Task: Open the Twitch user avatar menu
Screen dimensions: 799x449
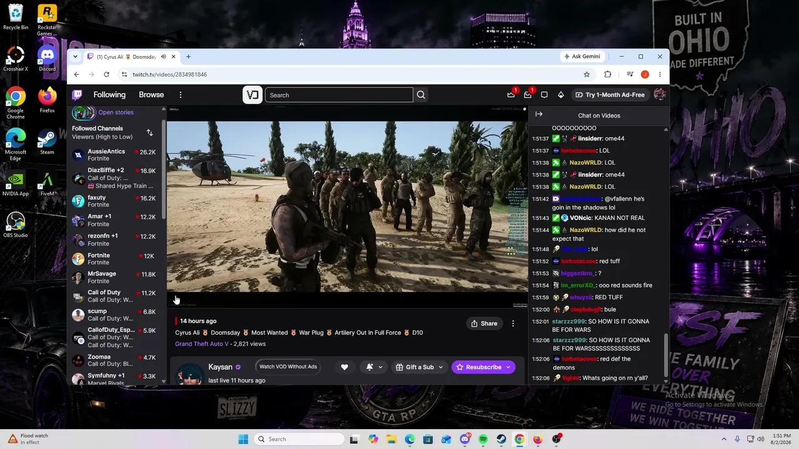Action: click(660, 95)
